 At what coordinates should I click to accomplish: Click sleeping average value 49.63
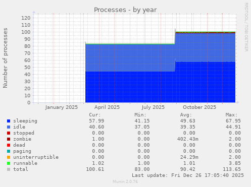[x=187, y=121]
